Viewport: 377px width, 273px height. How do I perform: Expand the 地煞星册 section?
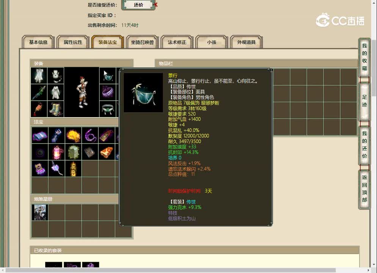point(82,198)
